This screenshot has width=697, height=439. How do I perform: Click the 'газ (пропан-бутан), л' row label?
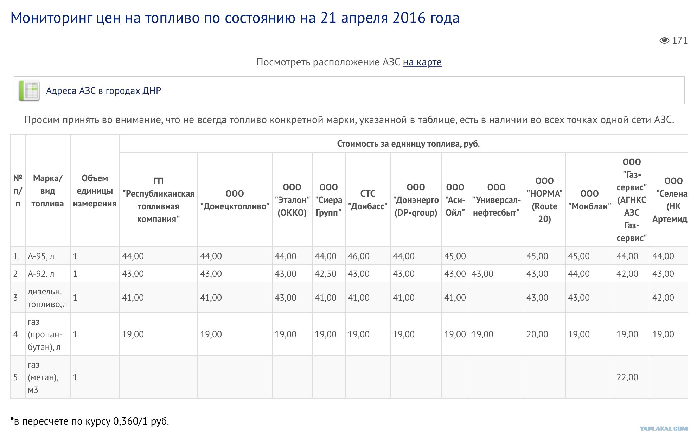(x=45, y=334)
